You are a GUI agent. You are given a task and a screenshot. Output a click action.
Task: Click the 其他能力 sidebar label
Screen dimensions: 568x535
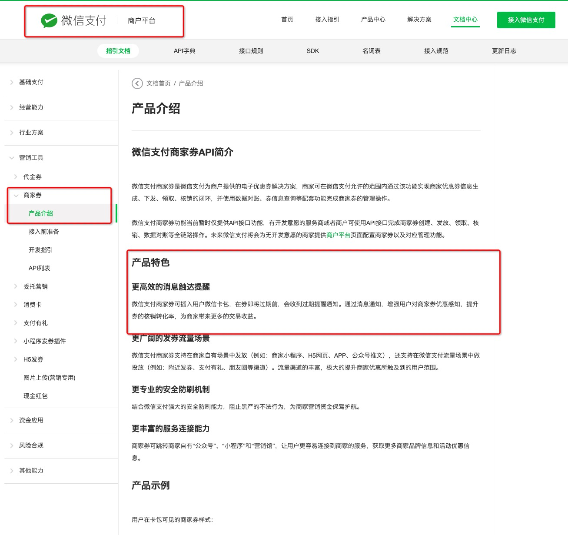click(31, 471)
